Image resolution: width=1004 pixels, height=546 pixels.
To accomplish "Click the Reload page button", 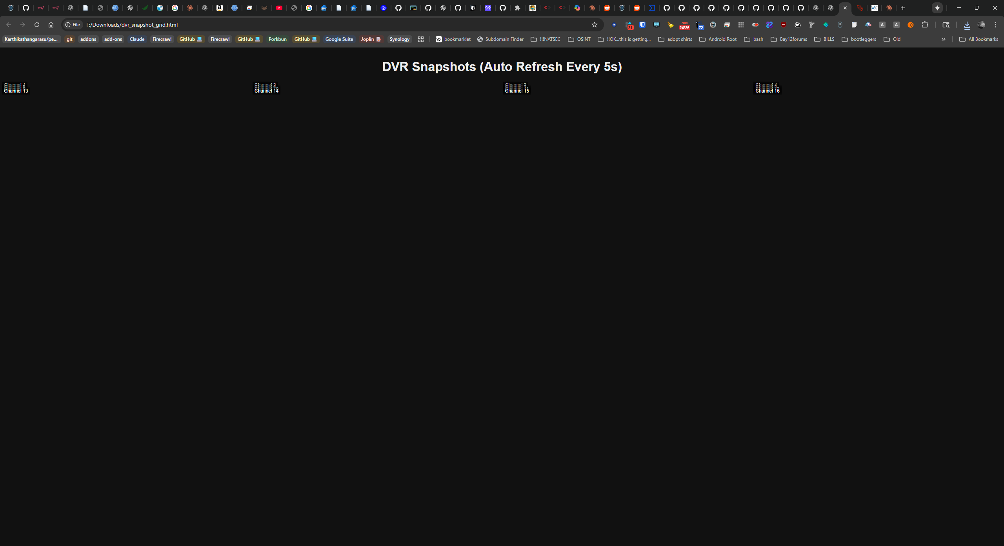I will pyautogui.click(x=37, y=25).
